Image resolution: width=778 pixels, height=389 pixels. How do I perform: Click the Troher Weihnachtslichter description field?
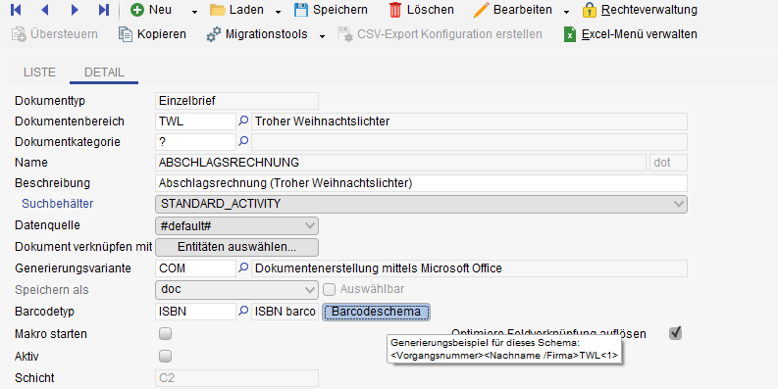point(469,122)
